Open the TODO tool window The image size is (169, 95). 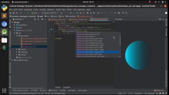coord(34,91)
